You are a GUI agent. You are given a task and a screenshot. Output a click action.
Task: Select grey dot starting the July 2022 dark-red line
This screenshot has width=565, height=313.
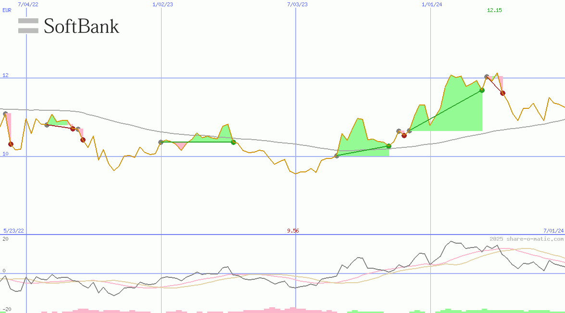pos(47,125)
